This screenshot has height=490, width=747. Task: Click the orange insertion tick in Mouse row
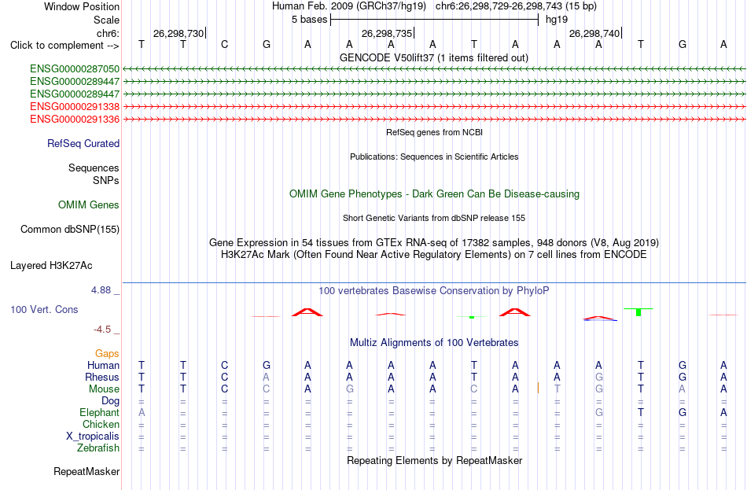click(x=538, y=388)
